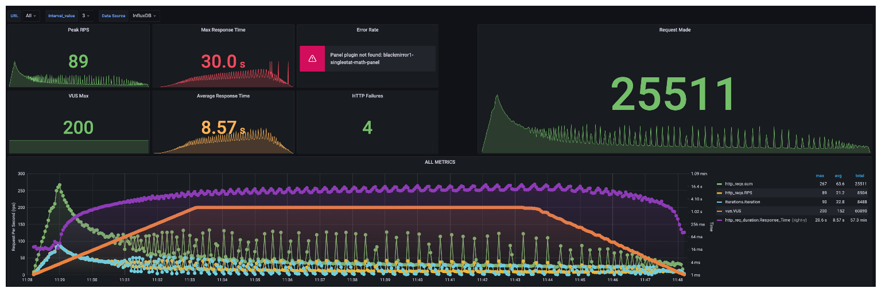Open the Data Source dropdown showing InfluxDB
The image size is (881, 292).
tap(144, 15)
